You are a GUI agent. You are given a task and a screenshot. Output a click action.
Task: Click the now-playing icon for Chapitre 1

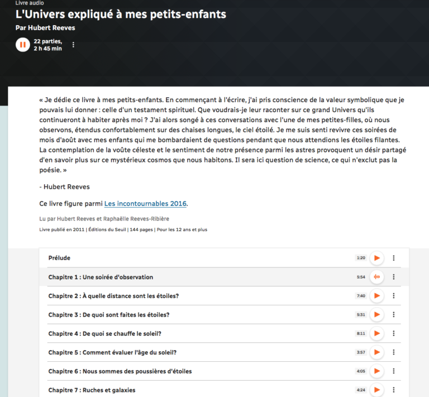coord(377,277)
